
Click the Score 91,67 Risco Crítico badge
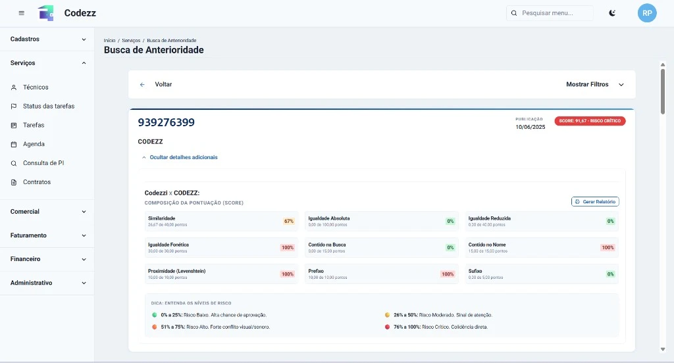click(590, 121)
